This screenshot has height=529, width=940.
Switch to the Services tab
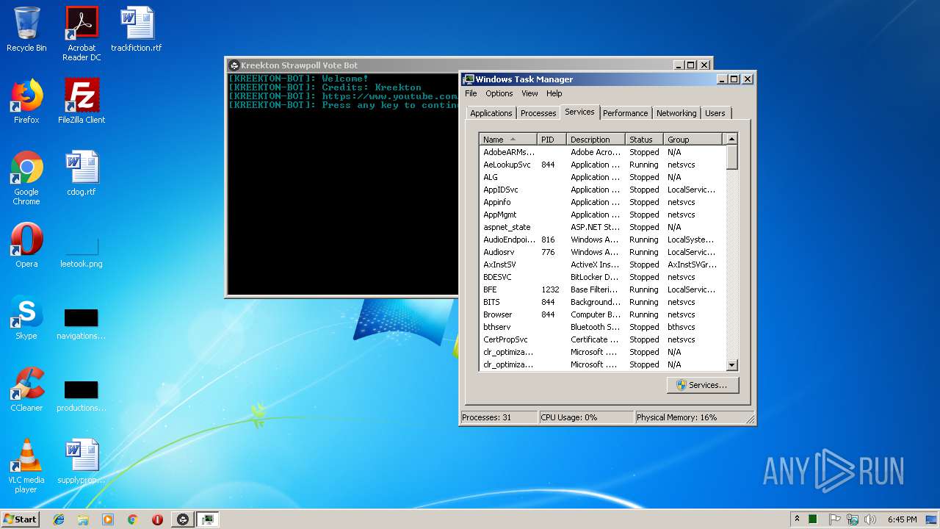coord(579,112)
